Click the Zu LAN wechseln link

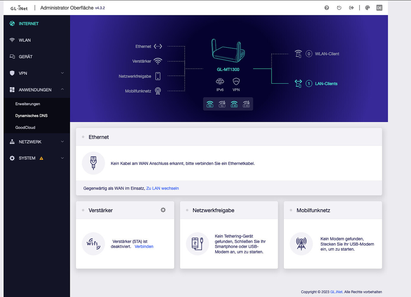coord(162,188)
